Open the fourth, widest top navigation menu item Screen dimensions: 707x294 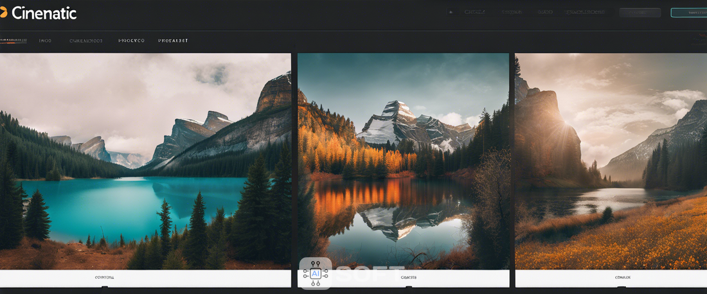tap(585, 12)
